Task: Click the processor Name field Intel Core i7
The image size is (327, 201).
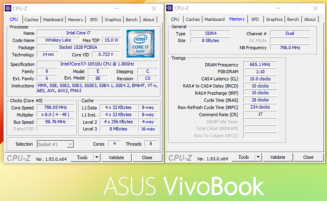Action: coord(79,33)
